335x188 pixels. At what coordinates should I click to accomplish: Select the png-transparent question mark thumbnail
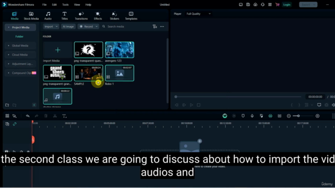coord(88,50)
